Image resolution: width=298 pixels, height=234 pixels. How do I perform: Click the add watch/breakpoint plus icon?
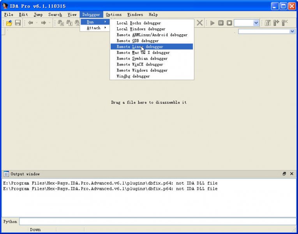pyautogui.click(x=276, y=23)
